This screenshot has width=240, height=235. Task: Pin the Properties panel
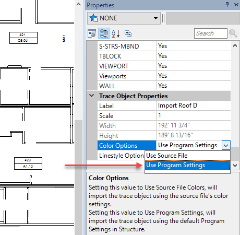tap(227, 5)
